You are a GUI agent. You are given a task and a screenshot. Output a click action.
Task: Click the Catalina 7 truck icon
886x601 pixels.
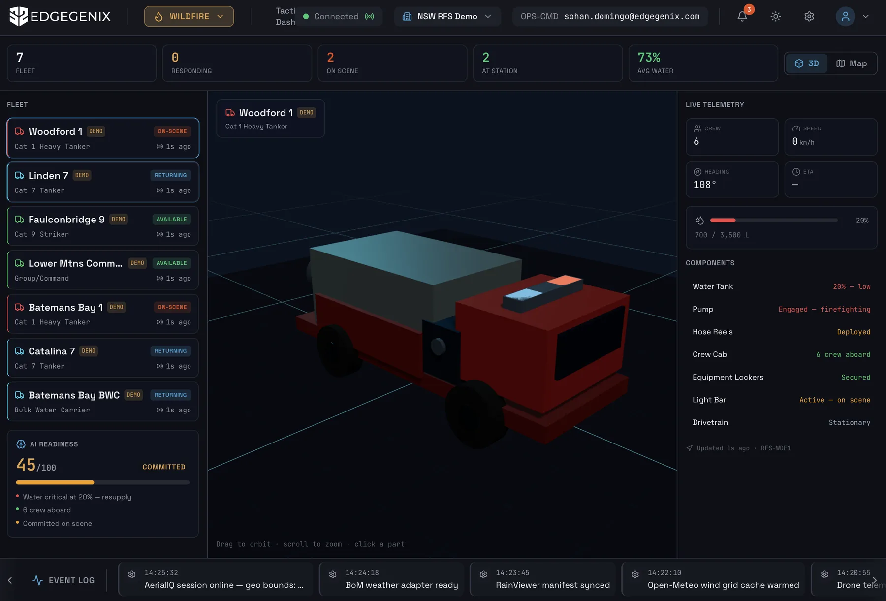tap(20, 351)
